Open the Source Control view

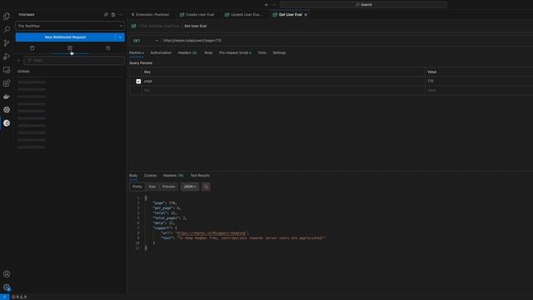pyautogui.click(x=7, y=43)
